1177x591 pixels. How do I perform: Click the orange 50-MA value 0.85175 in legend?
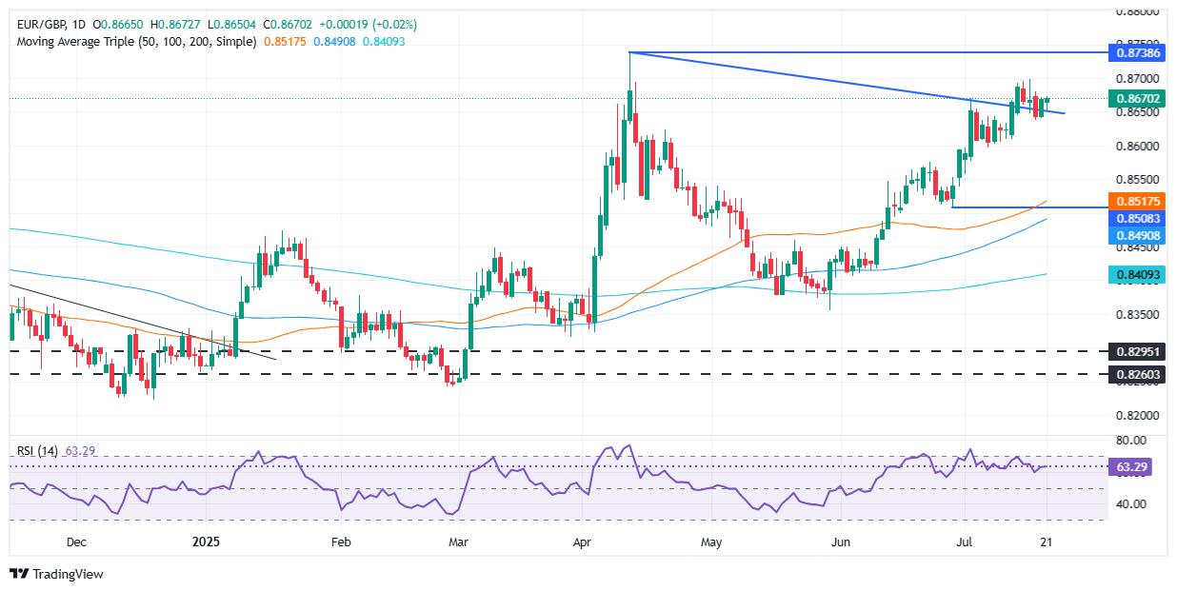point(283,42)
